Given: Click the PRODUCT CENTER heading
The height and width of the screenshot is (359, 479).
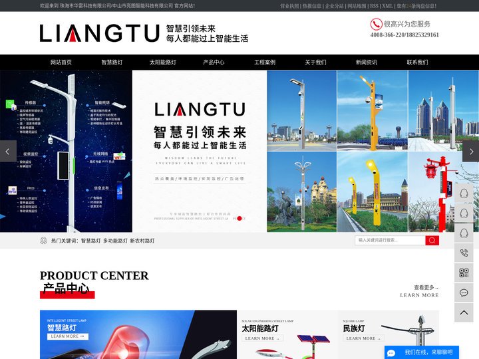Looking at the screenshot, I should pyautogui.click(x=94, y=276).
